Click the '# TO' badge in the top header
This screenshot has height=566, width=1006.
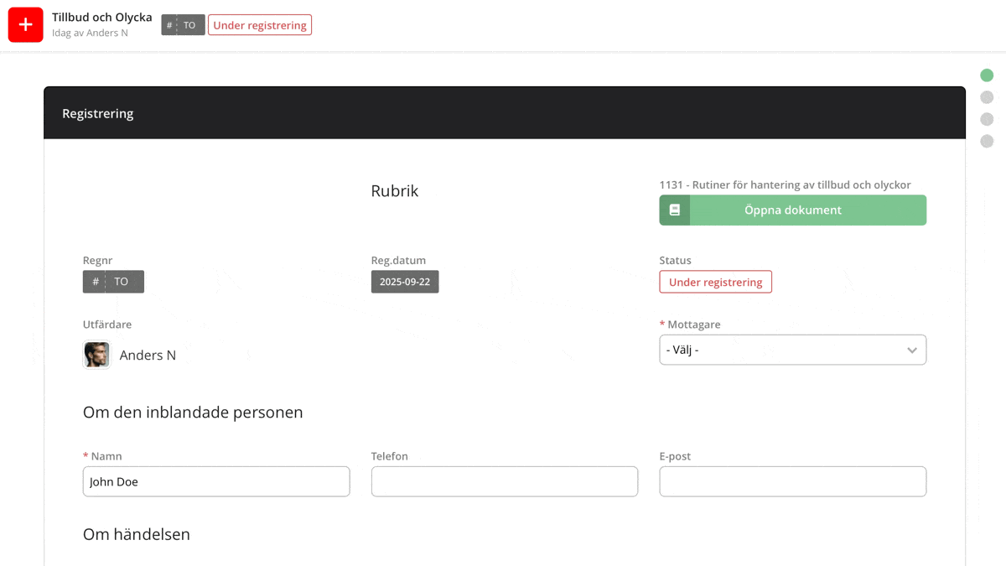[x=183, y=25]
